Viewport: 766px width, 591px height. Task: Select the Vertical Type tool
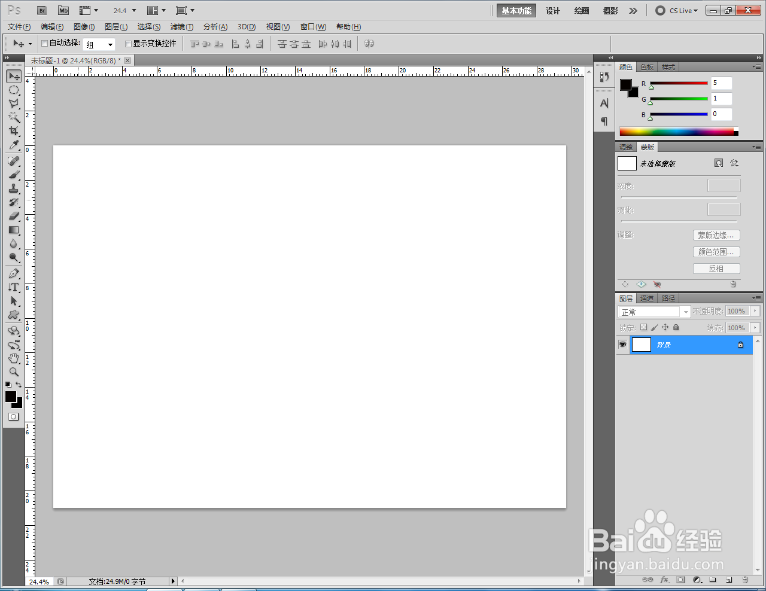(14, 288)
